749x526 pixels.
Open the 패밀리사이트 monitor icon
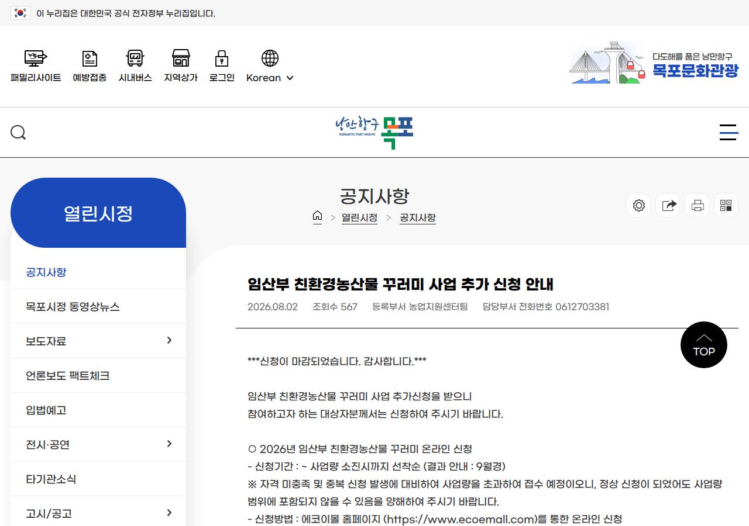[x=36, y=58]
